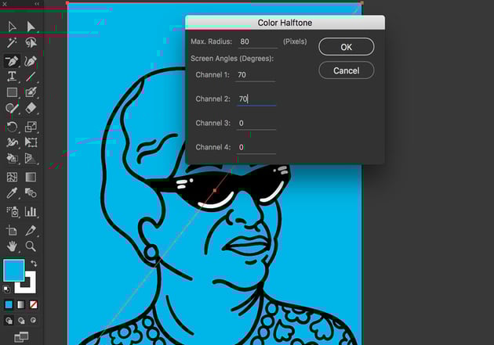
Task: Apply Gradient fill mode button
Action: click(21, 304)
